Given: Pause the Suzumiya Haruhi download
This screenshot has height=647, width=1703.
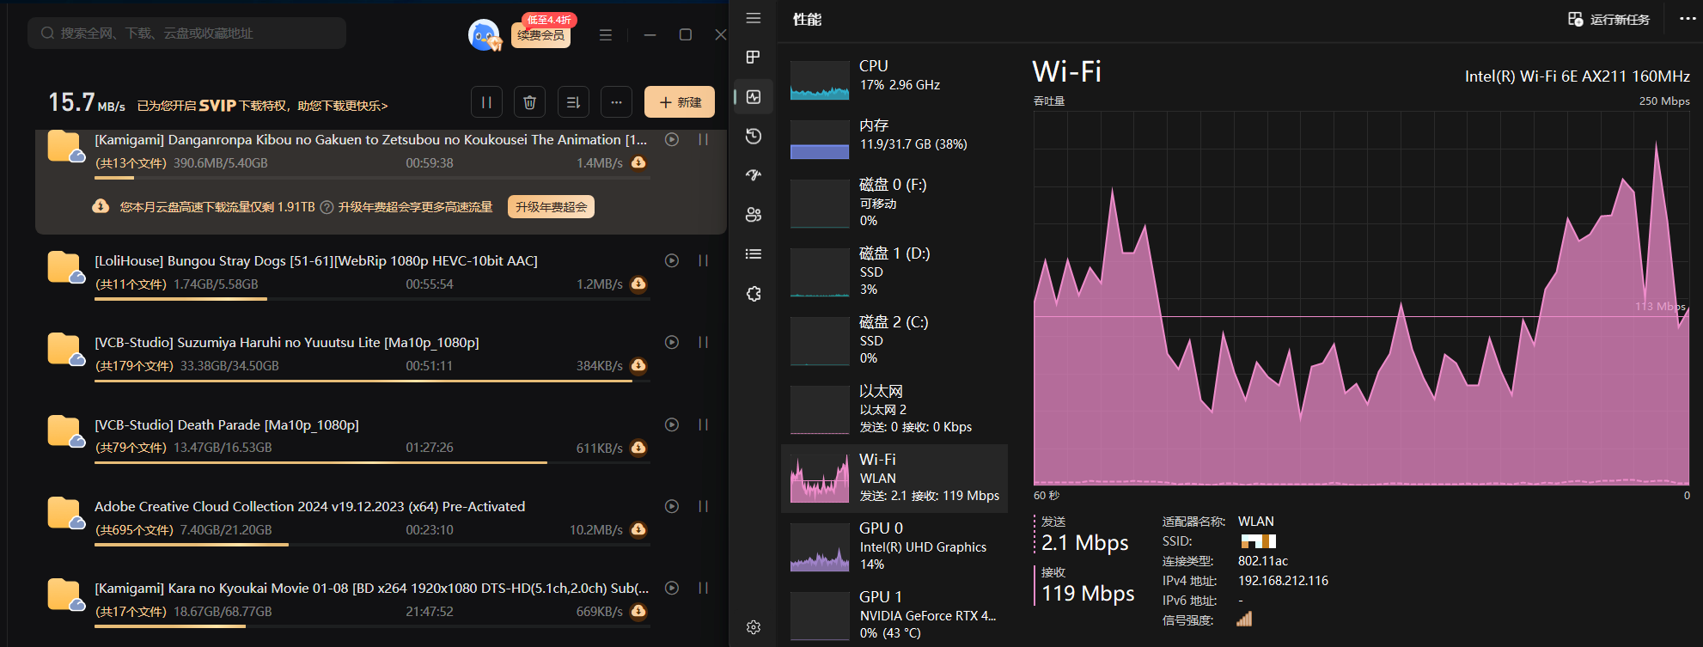Looking at the screenshot, I should [x=703, y=342].
